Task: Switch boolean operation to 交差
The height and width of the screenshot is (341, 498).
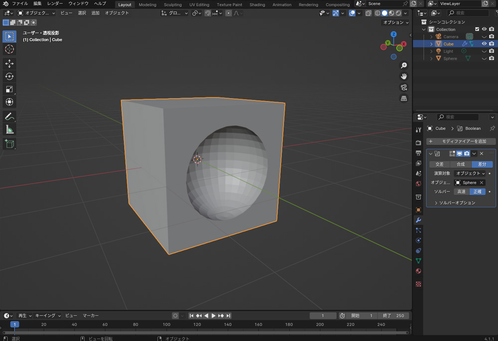Action: (x=439, y=164)
